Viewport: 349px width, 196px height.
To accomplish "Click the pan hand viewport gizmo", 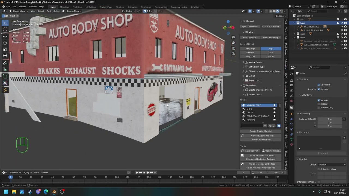I will pyautogui.click(x=233, y=43).
